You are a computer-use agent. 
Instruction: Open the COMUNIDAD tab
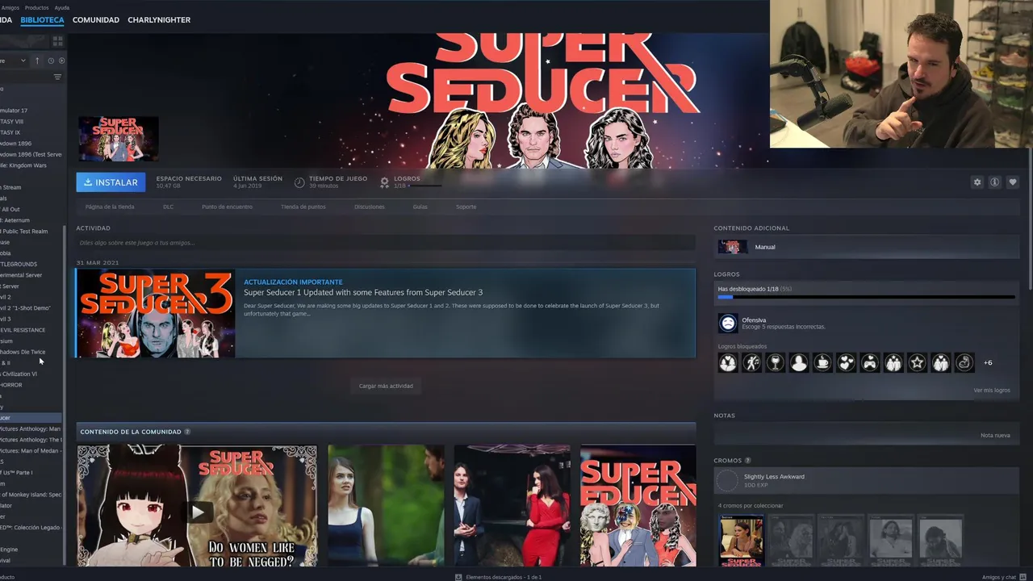[96, 20]
